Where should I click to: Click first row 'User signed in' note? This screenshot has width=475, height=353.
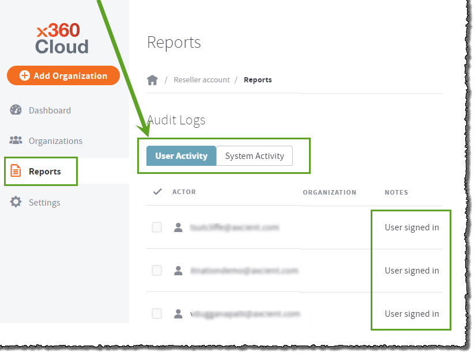412,227
